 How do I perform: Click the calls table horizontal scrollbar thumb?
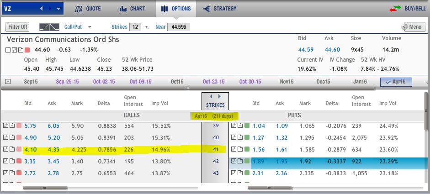[x=45, y=188]
